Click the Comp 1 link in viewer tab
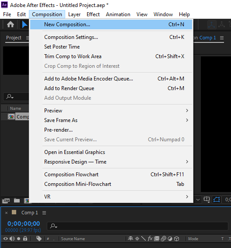 pos(207,38)
